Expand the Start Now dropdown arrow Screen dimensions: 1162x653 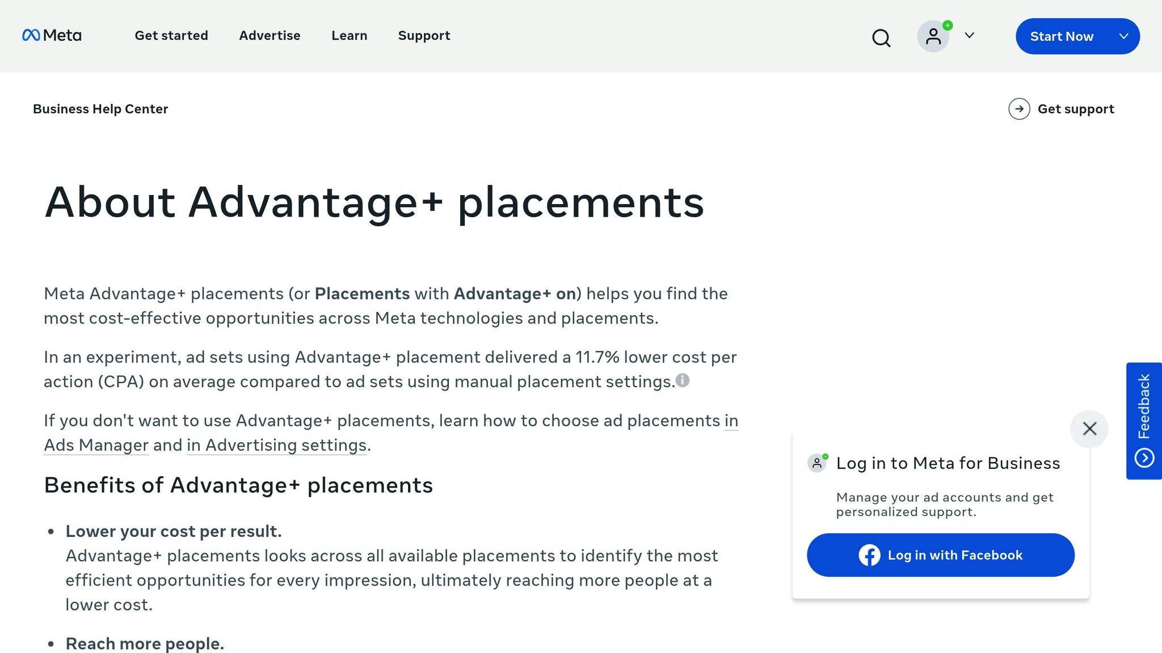pyautogui.click(x=1125, y=36)
